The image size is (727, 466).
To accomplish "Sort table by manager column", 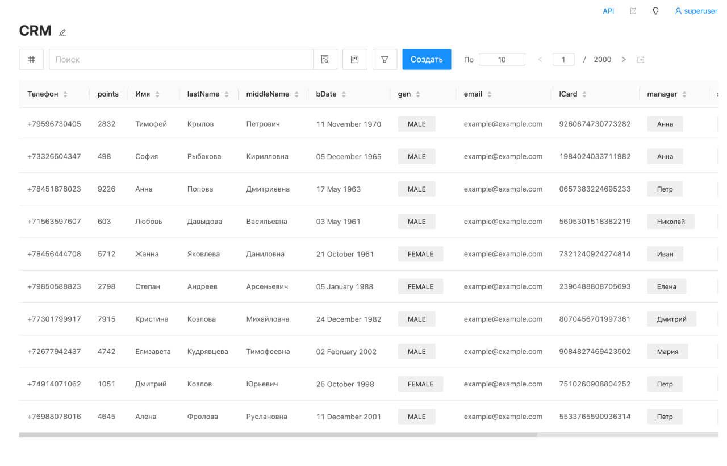I will [684, 94].
